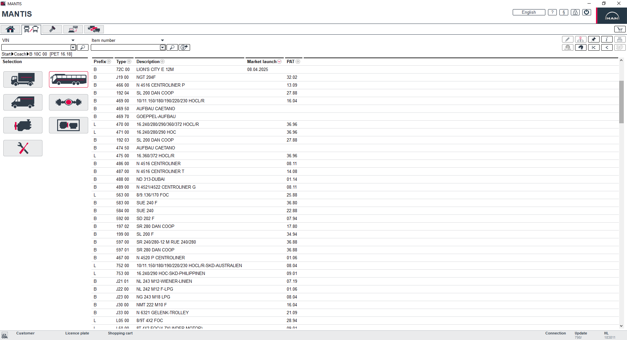Switch to the Home tab
This screenshot has width=627, height=340.
click(10, 29)
